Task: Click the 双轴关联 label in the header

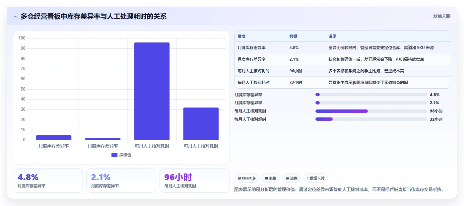Action: pos(442,16)
